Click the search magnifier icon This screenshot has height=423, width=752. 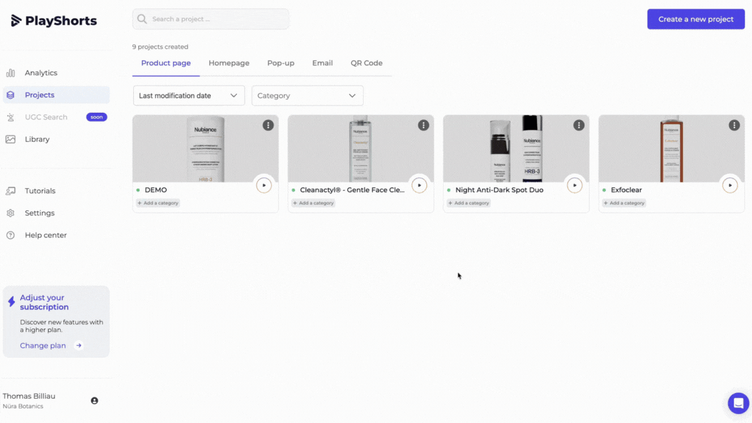tap(142, 19)
